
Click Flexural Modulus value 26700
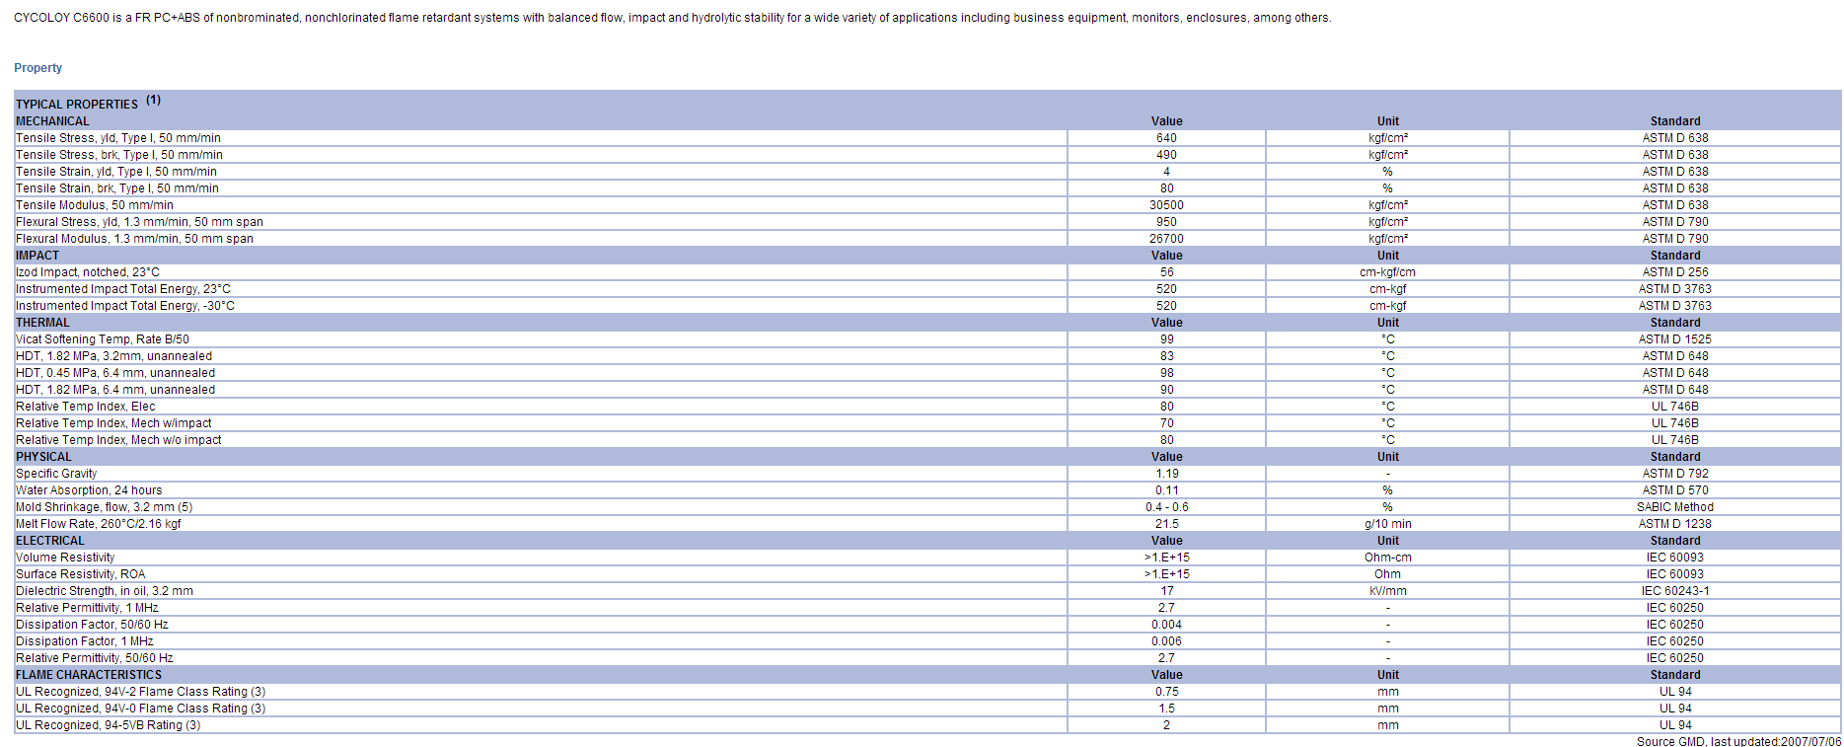coord(1166,239)
